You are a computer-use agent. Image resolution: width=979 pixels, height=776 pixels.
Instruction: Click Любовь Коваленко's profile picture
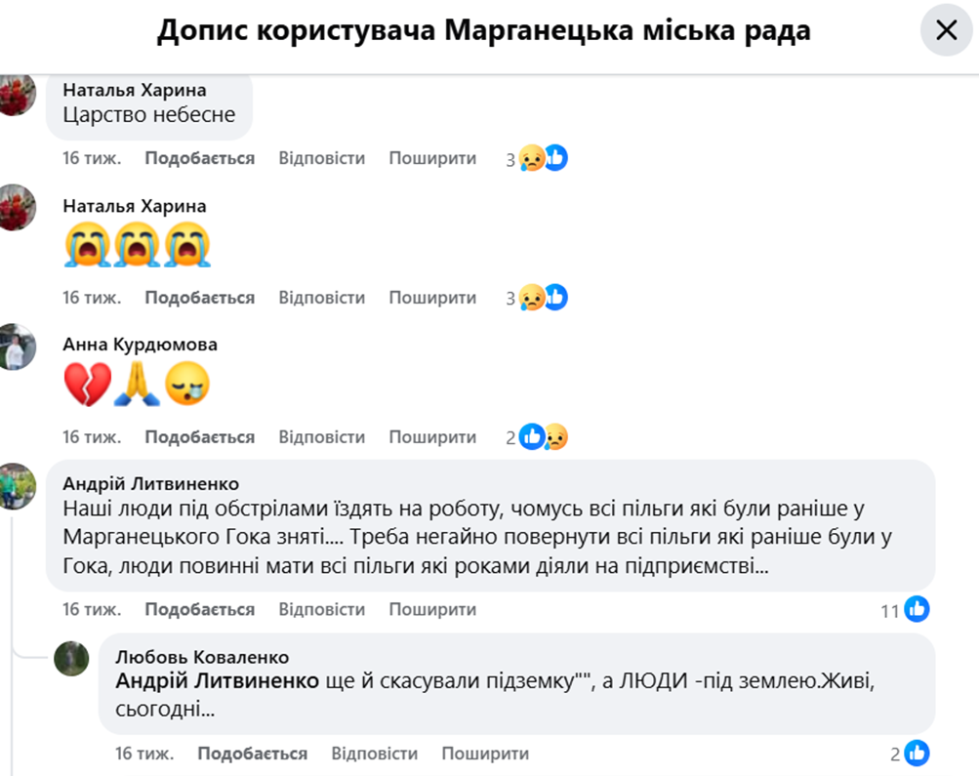(71, 659)
